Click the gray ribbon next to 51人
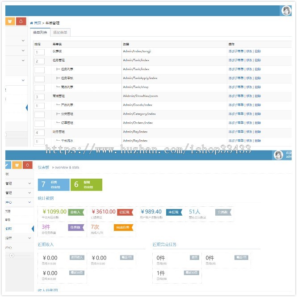The width and height of the screenshot is (297, 297). [223, 212]
